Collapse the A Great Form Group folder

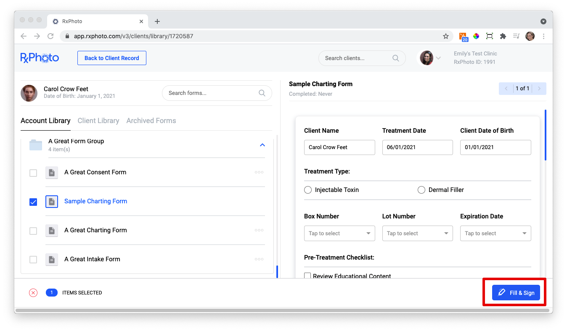[x=262, y=145]
